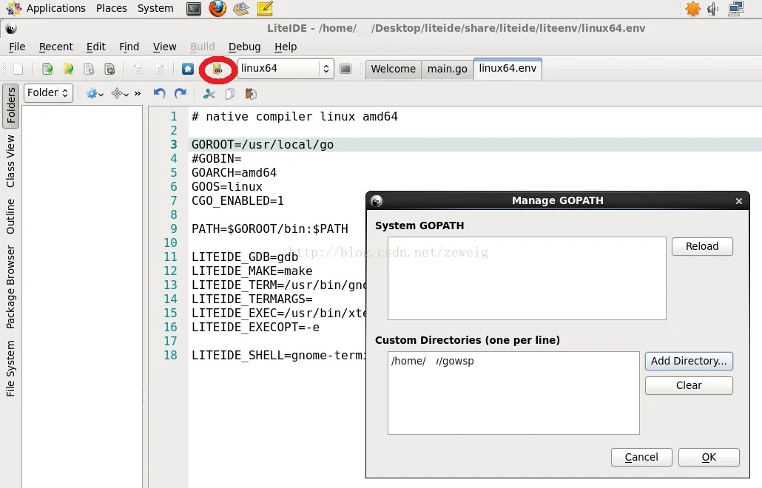Open the Debug menu

pos(244,47)
